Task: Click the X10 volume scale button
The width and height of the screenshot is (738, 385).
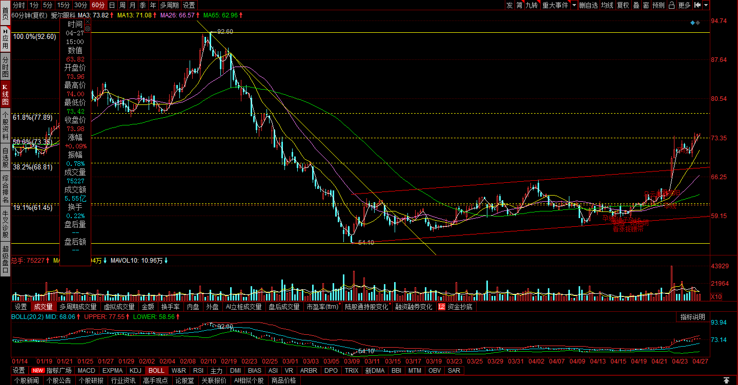Action: pyautogui.click(x=716, y=297)
